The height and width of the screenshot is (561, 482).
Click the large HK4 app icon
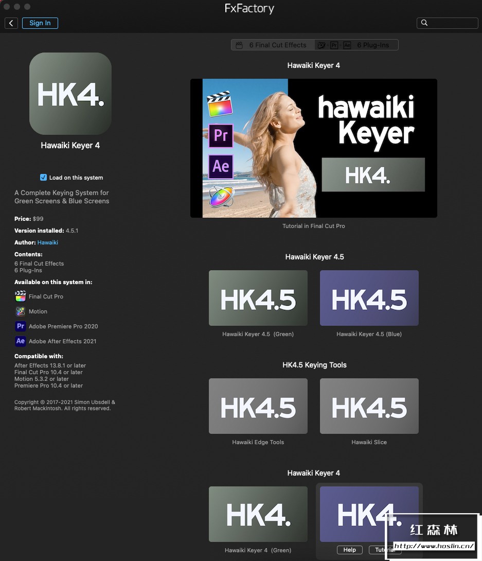coord(70,94)
